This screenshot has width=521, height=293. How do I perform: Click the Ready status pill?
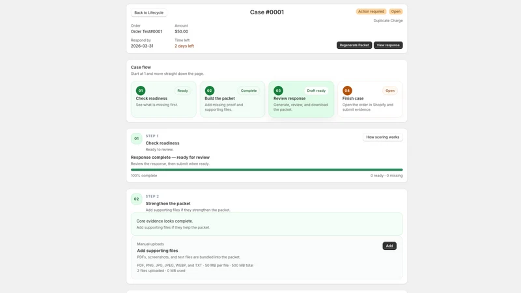coord(182,91)
